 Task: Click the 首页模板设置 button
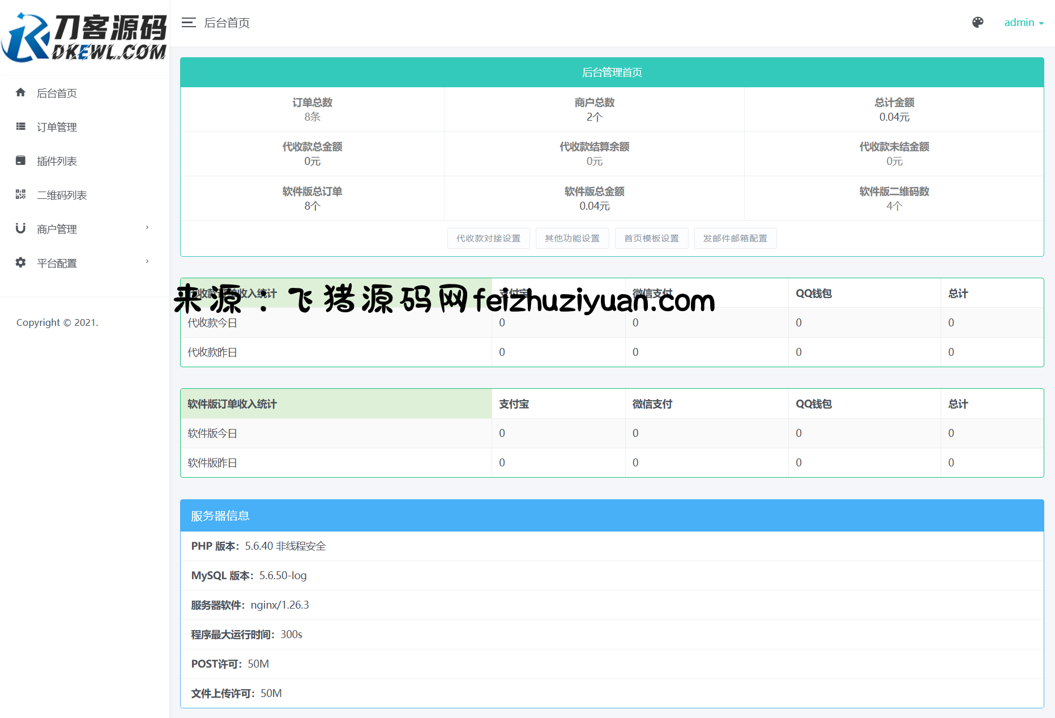click(651, 239)
